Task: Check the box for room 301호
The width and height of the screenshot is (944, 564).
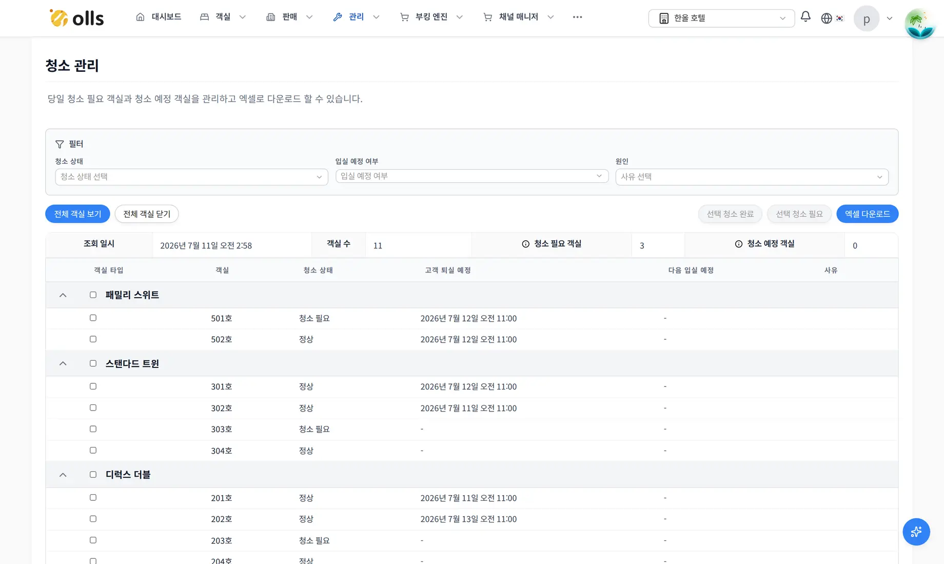Action: (x=93, y=386)
